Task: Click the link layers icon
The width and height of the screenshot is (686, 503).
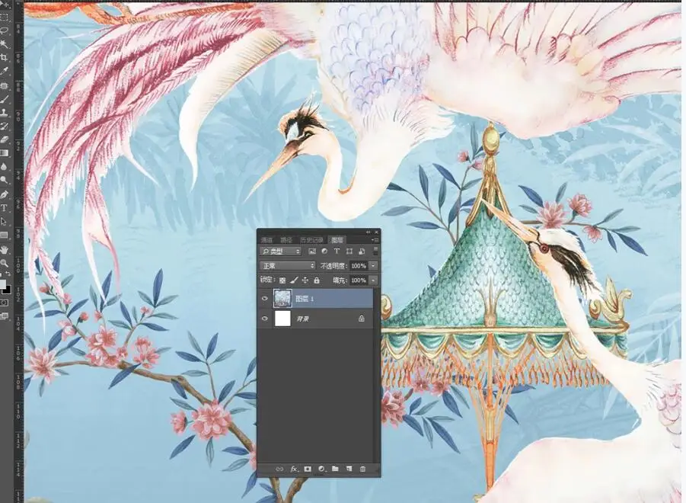Action: tap(279, 469)
